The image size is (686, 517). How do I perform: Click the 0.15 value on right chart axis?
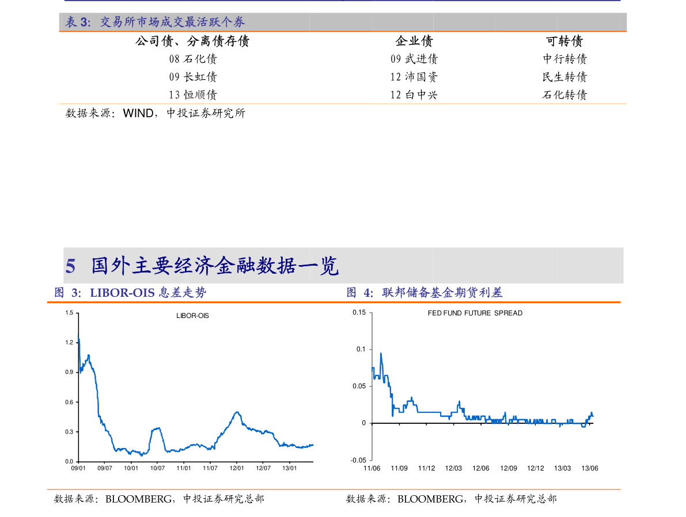click(x=360, y=312)
